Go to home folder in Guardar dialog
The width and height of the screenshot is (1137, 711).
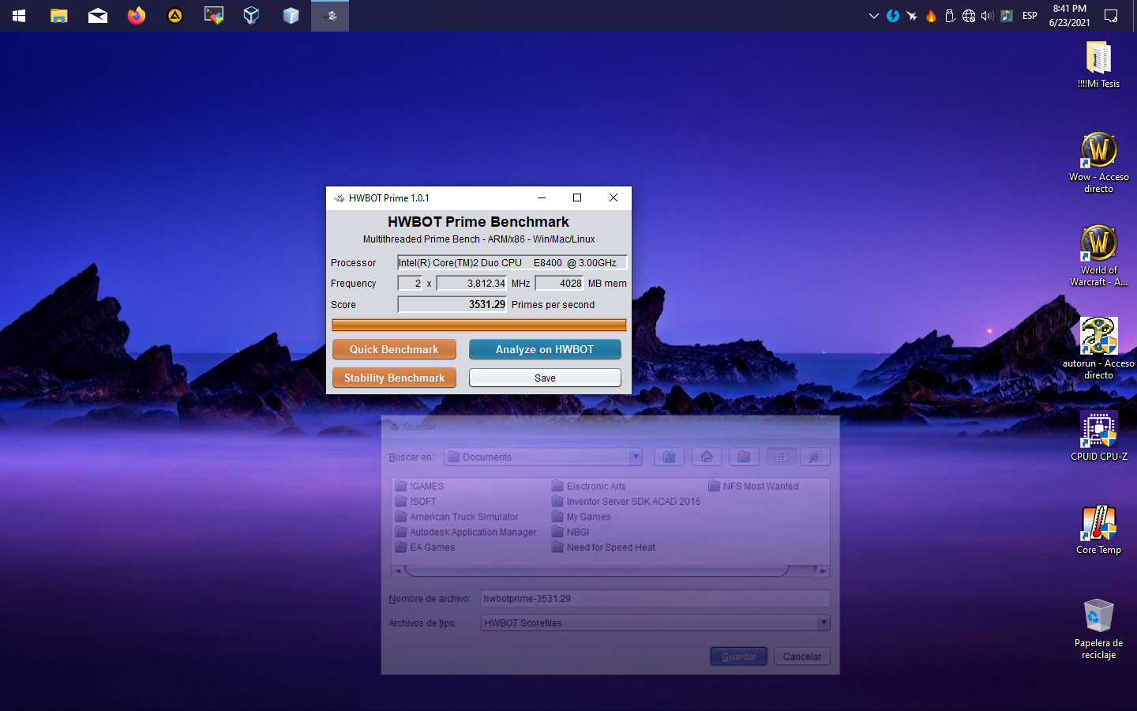(x=706, y=457)
